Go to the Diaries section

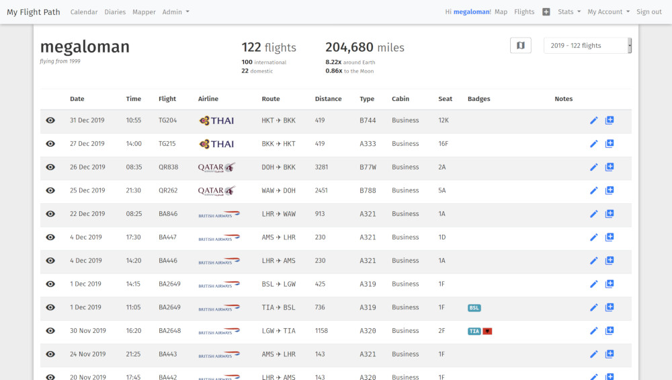[x=115, y=12]
